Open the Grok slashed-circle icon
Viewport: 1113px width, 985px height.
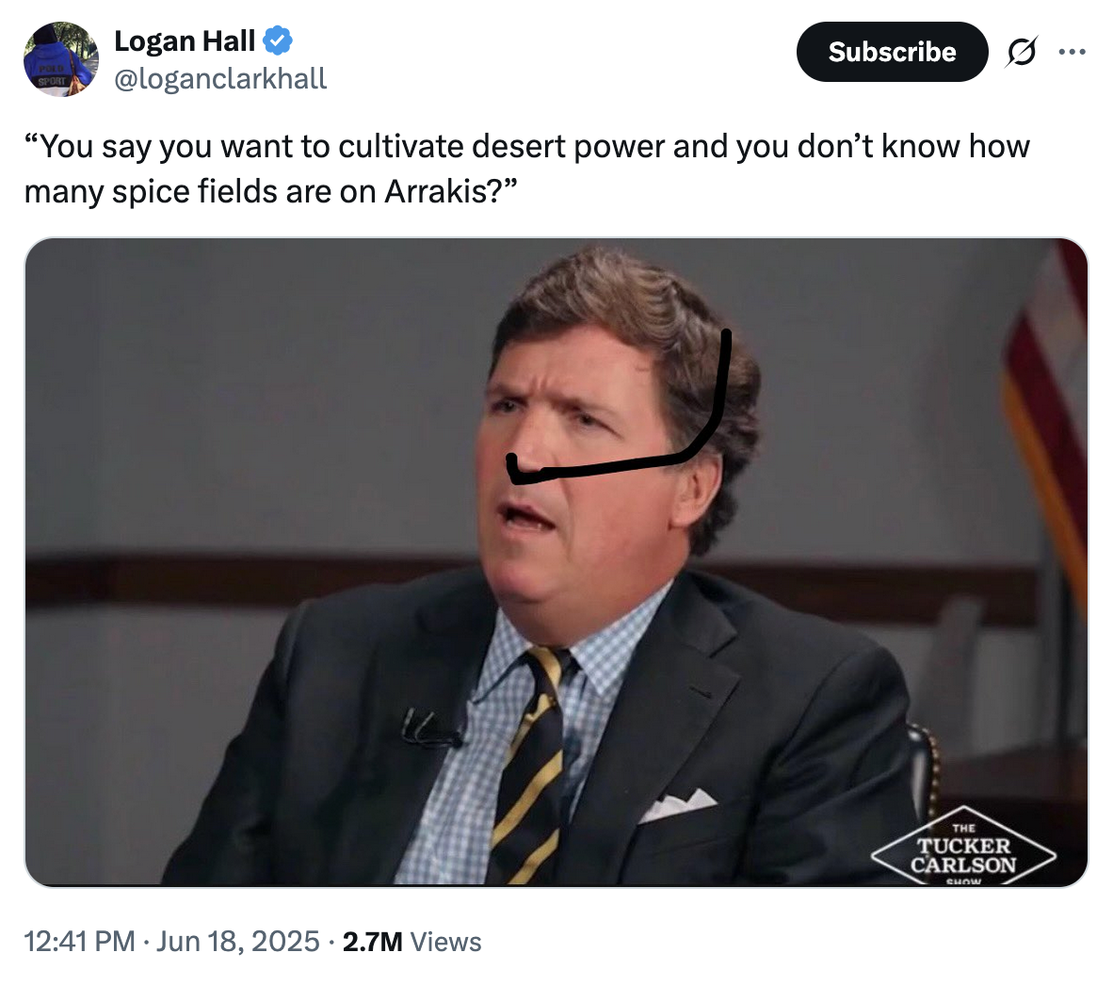pyautogui.click(x=1022, y=52)
